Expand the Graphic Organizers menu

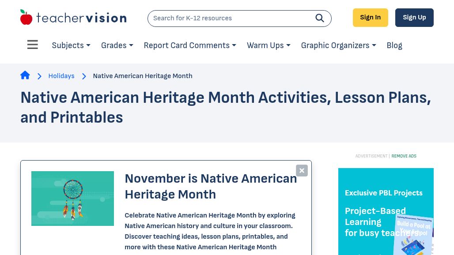(x=338, y=45)
